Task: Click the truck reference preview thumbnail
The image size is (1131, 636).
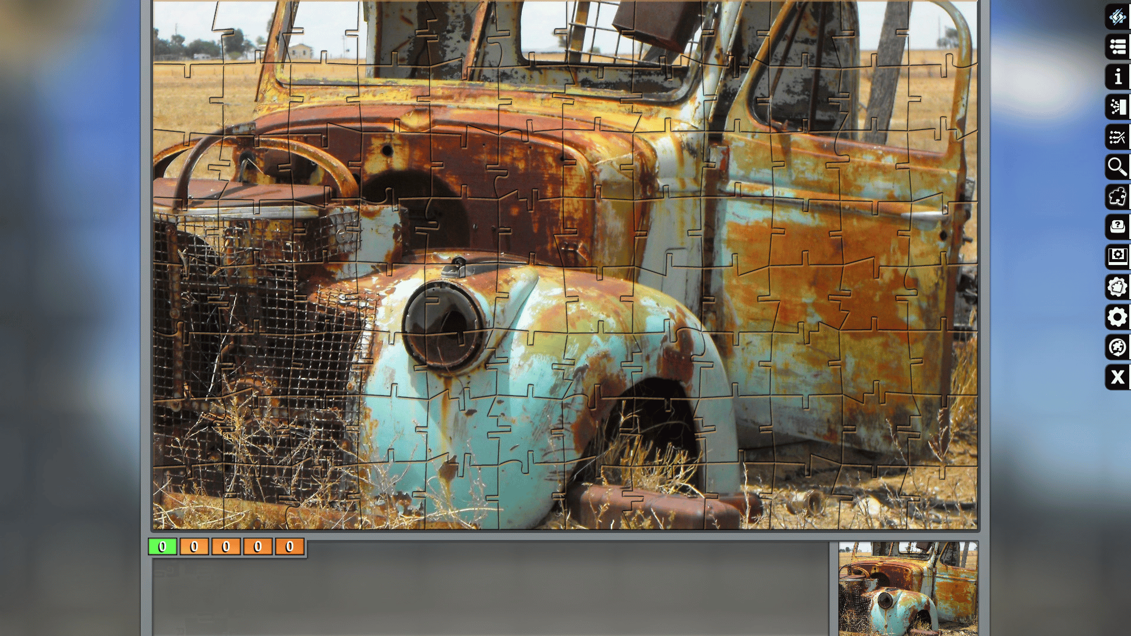Action: pos(908,588)
